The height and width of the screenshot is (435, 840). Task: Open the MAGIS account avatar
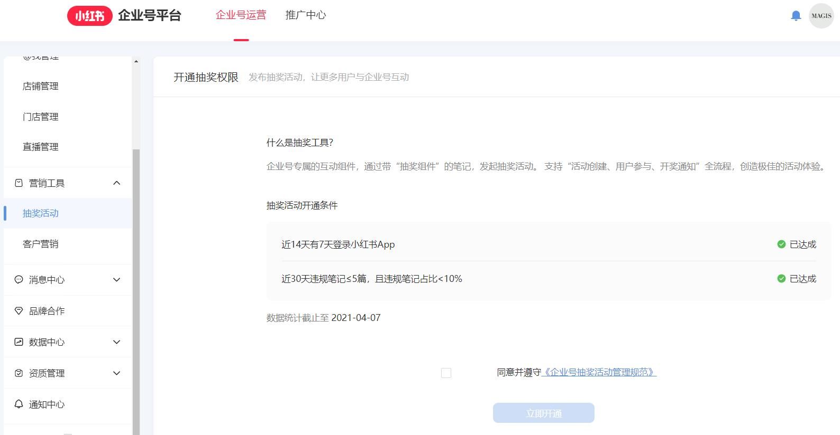(821, 16)
